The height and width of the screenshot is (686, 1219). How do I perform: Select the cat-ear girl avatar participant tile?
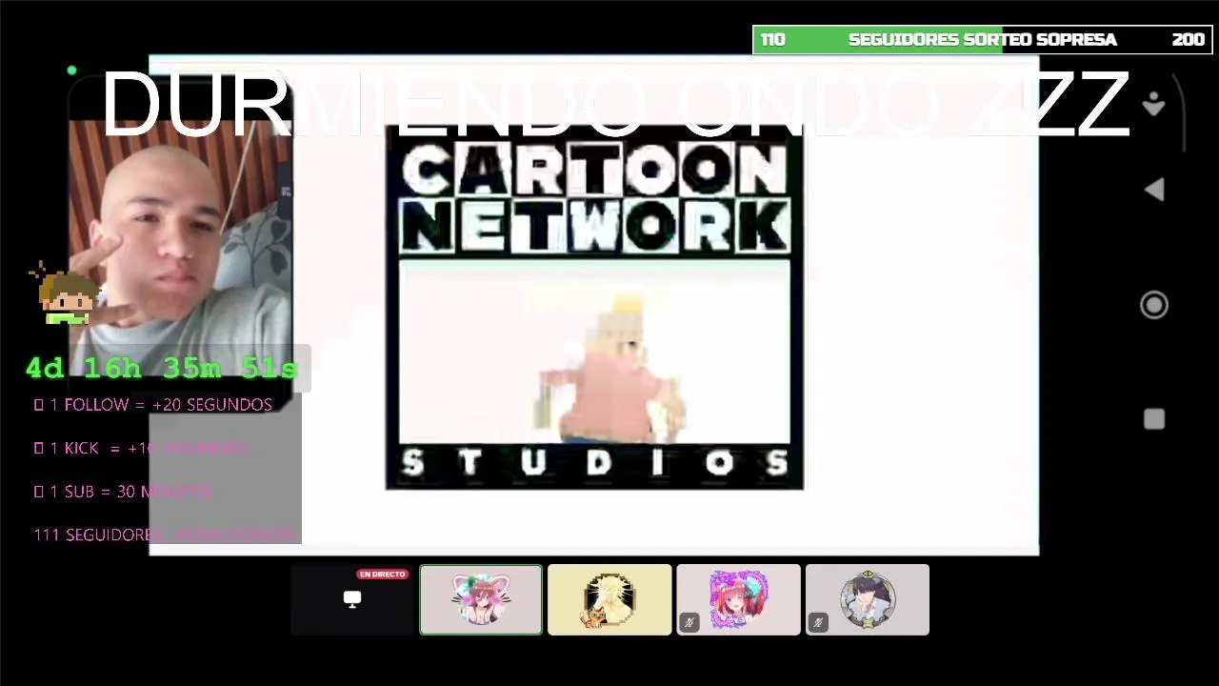pos(481,599)
